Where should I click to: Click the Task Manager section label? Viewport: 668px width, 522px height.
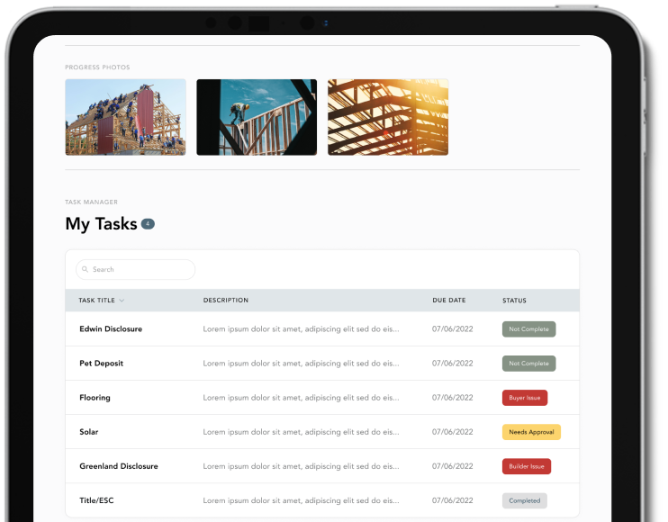pos(91,202)
